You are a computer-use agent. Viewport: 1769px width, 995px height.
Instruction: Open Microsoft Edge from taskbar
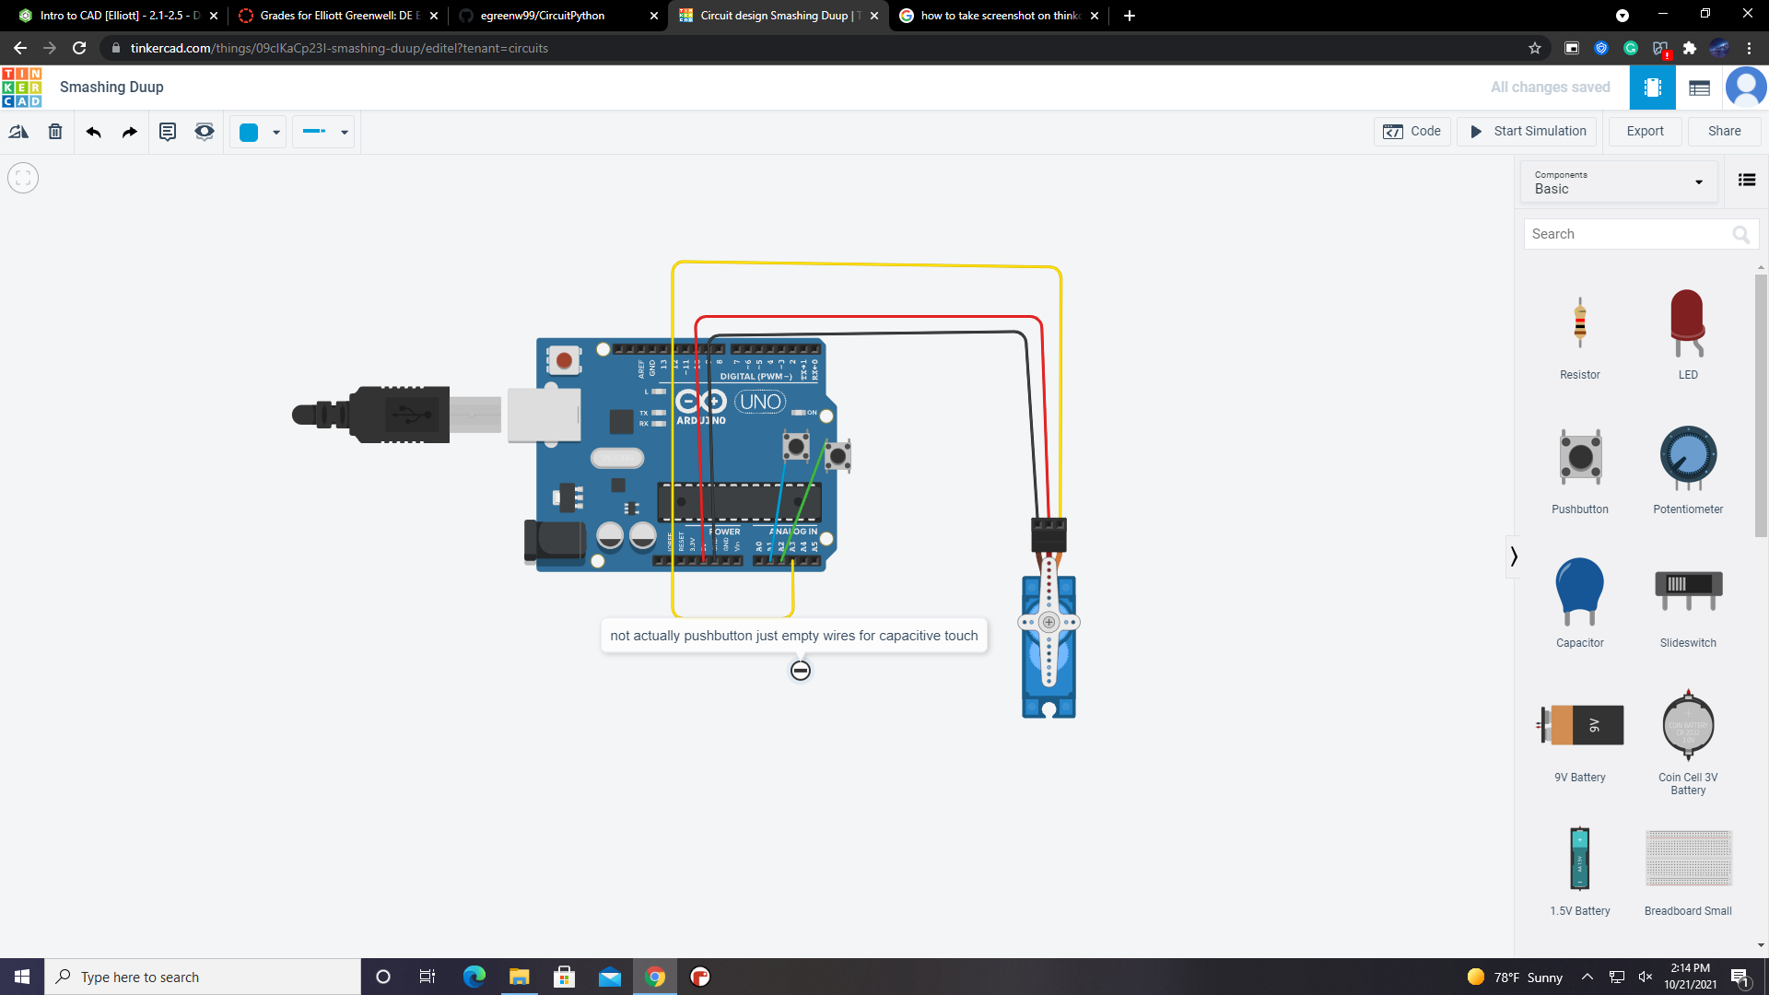[474, 977]
